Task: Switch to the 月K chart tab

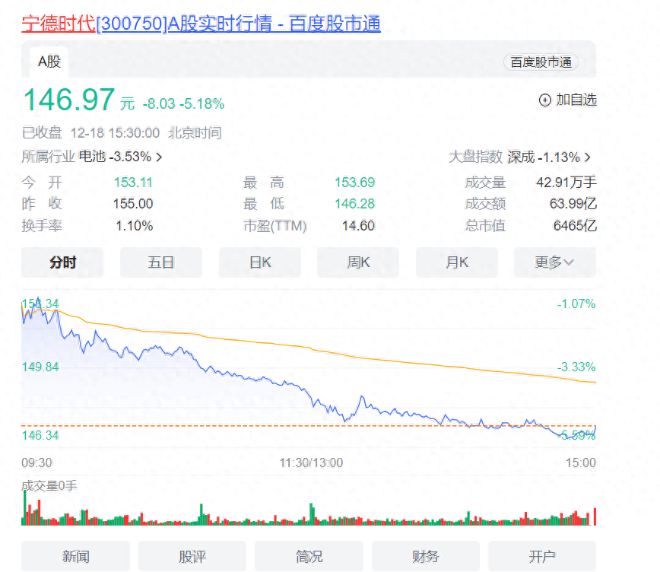Action: pyautogui.click(x=457, y=262)
